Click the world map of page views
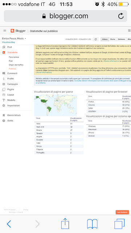 56,106
